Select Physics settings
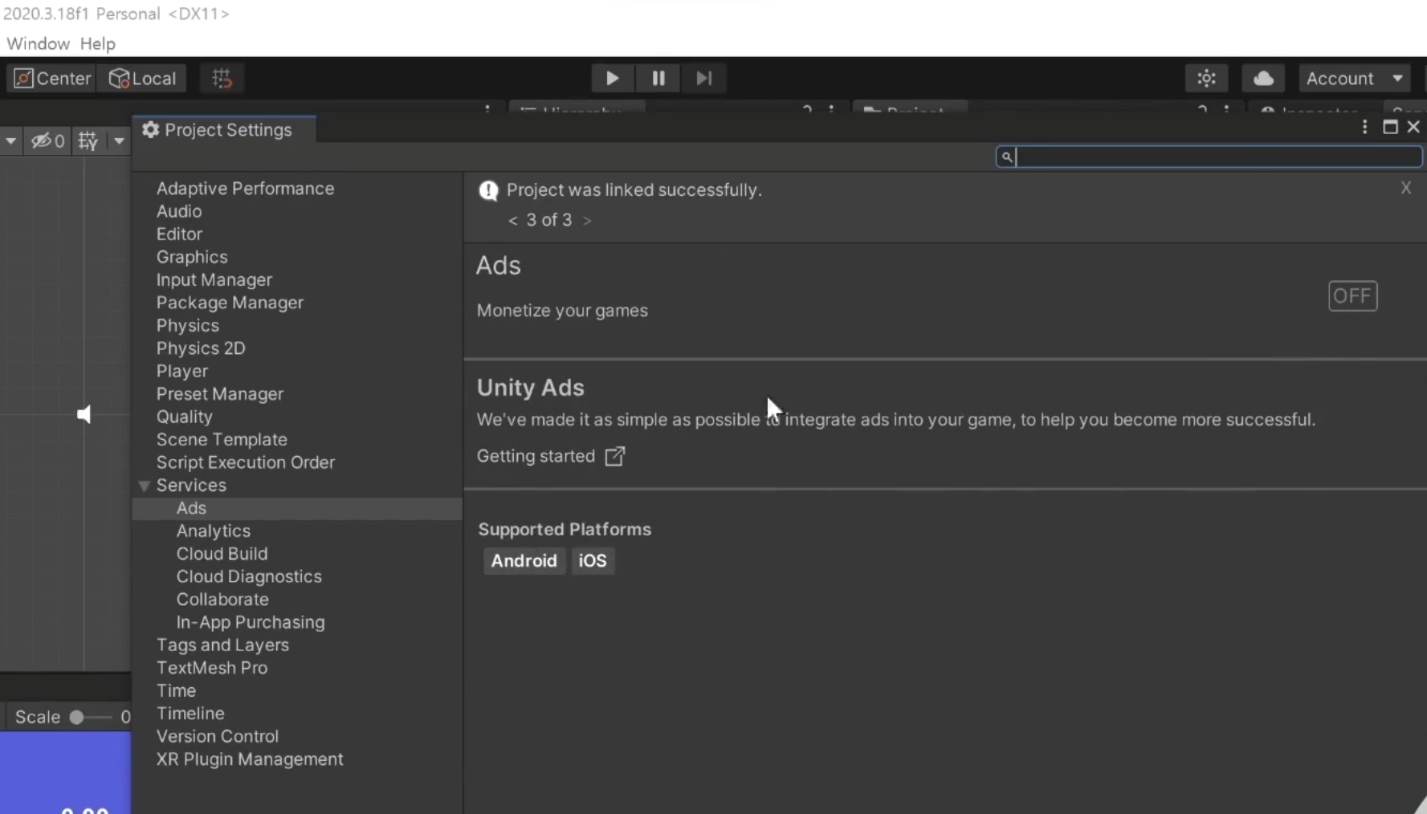Screen dimensions: 1427x814 tap(187, 325)
